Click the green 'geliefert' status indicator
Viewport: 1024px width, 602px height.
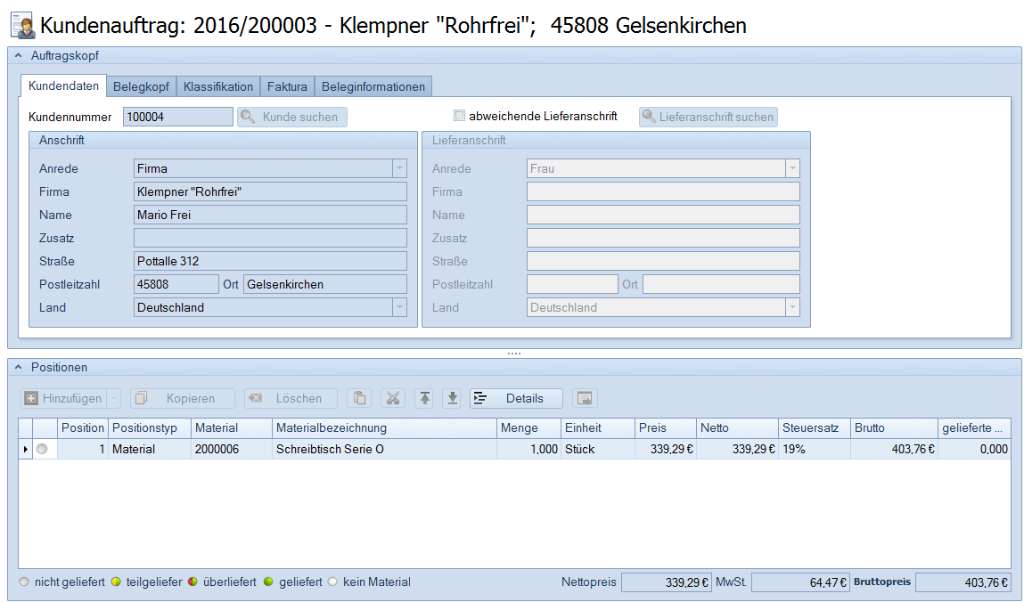(267, 582)
